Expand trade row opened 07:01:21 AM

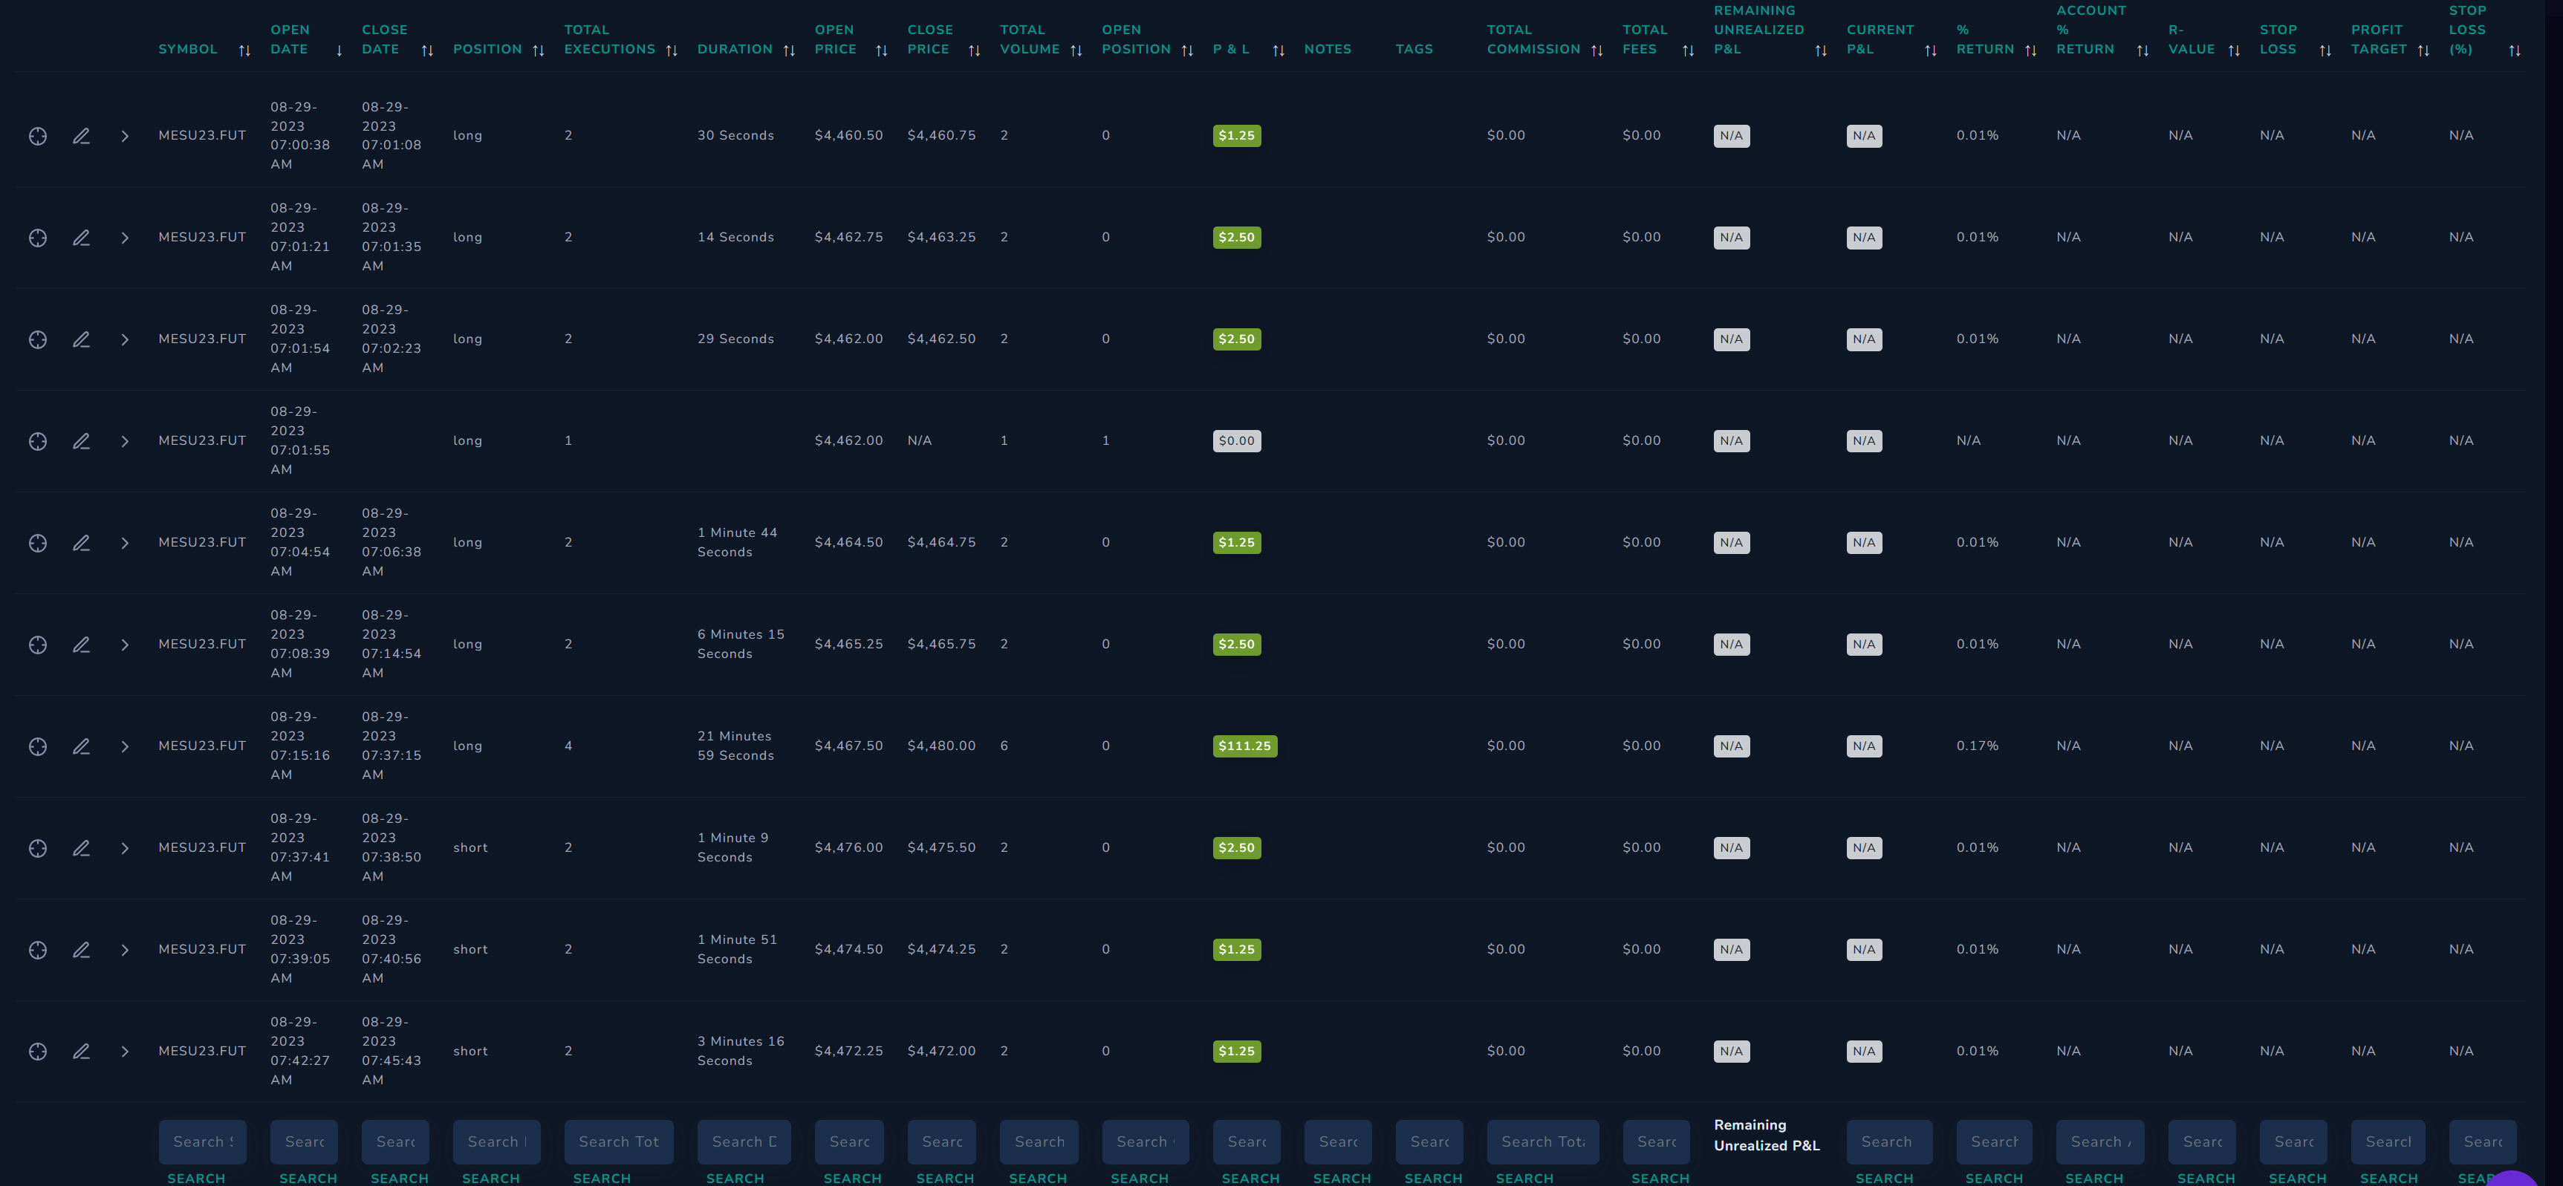(124, 238)
